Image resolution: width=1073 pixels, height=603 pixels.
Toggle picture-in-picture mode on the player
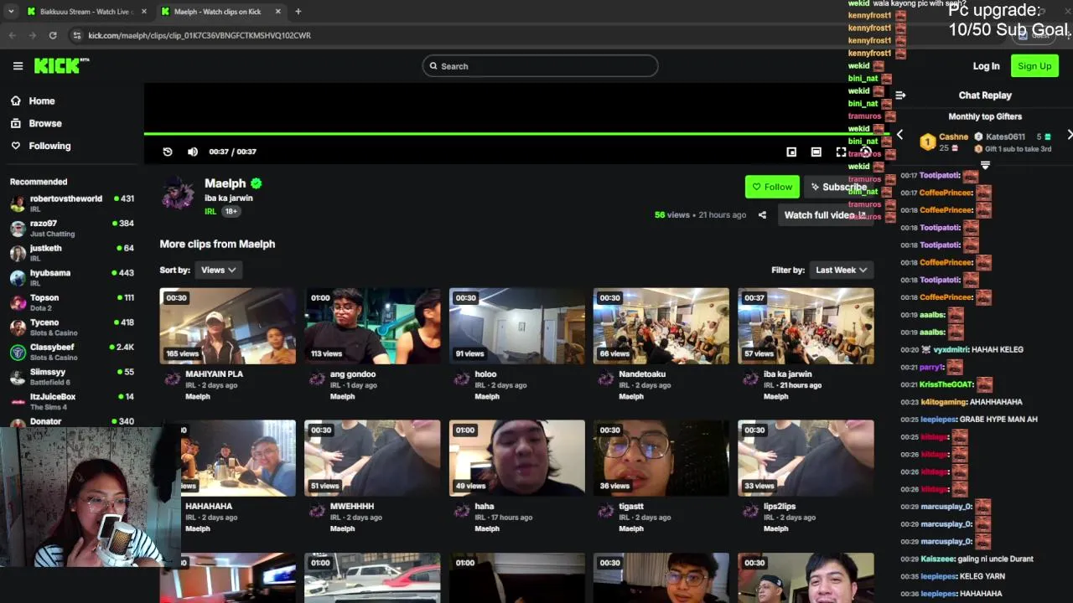click(x=791, y=152)
